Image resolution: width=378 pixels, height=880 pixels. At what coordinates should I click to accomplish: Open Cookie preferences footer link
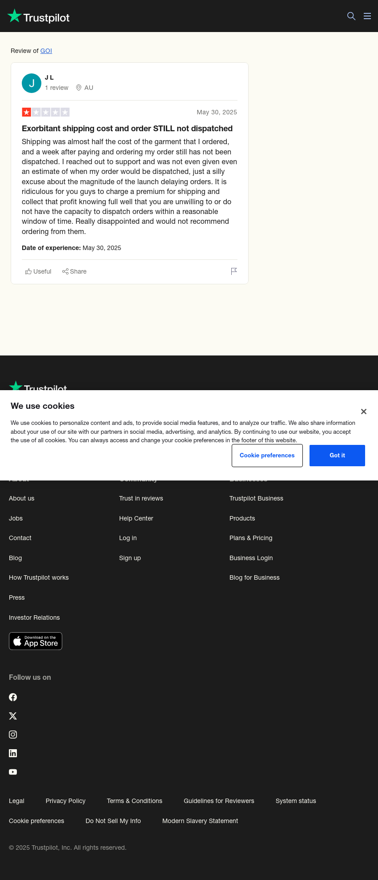(x=36, y=821)
